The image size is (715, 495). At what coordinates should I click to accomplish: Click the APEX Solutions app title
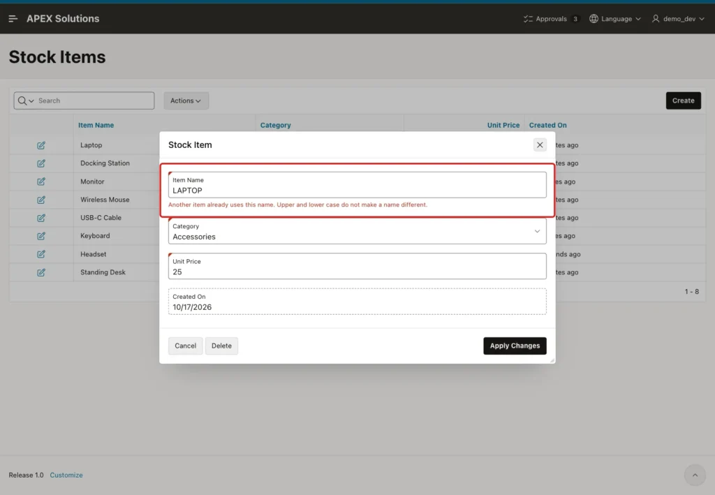coord(63,19)
